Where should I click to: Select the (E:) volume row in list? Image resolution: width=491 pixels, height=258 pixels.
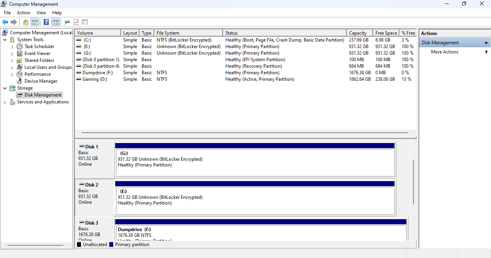(246, 47)
